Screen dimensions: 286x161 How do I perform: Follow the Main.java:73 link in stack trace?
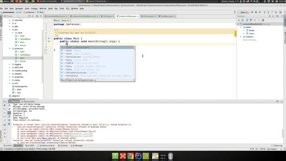(x=49, y=138)
